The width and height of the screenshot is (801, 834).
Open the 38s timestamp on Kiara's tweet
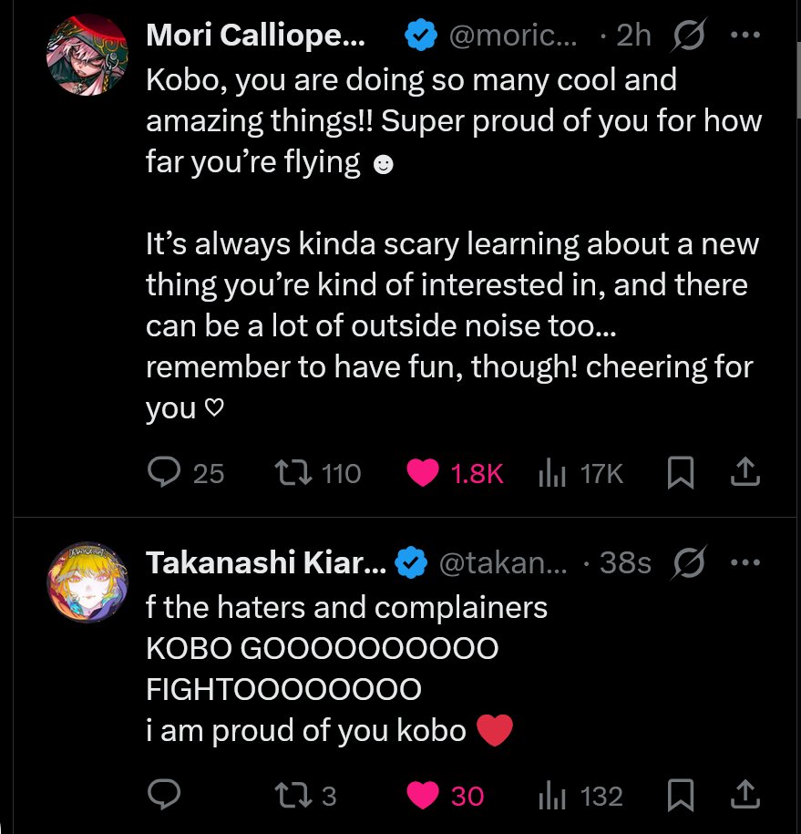(x=625, y=564)
